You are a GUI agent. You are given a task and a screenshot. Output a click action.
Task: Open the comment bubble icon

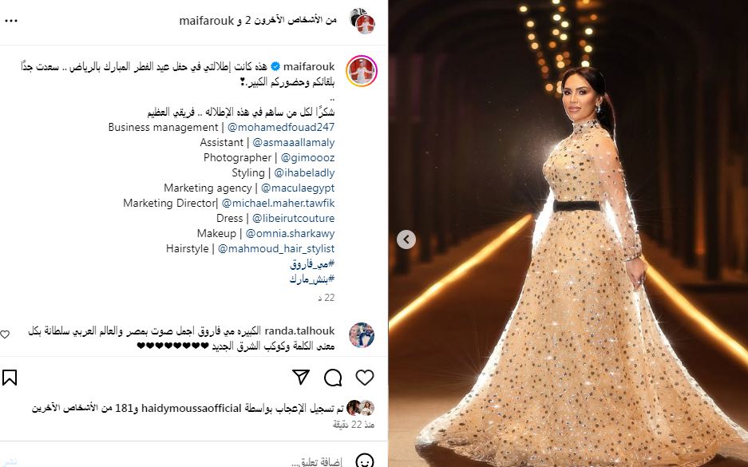coord(333,378)
